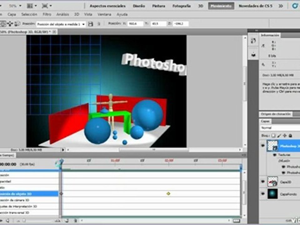Switch to Diseño workspace
Screen dimensions: 300x225
[x=139, y=6]
